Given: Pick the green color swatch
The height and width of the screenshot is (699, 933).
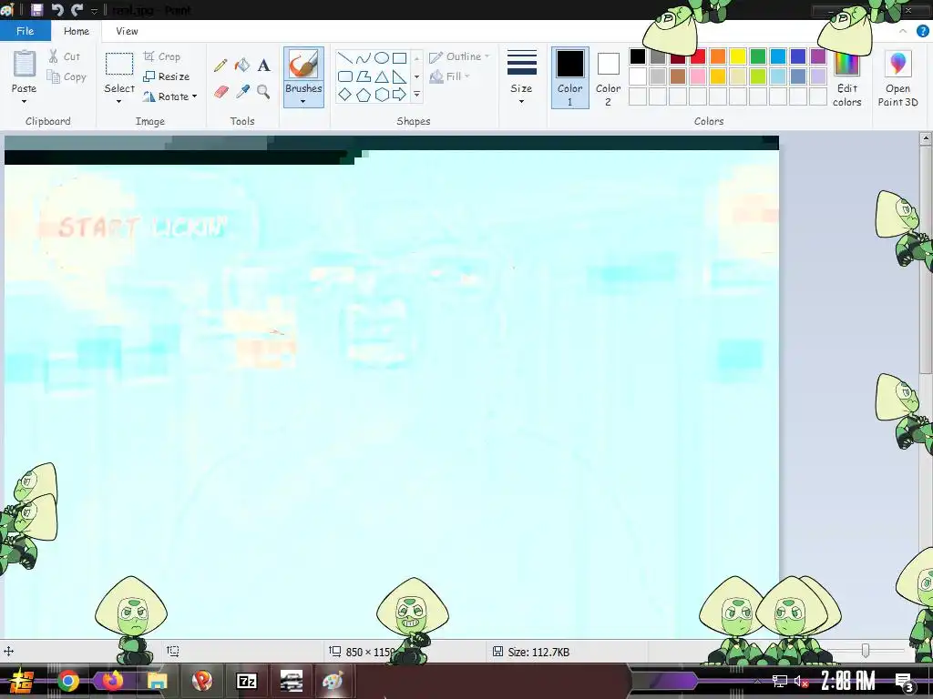Looking at the screenshot, I should pos(757,56).
